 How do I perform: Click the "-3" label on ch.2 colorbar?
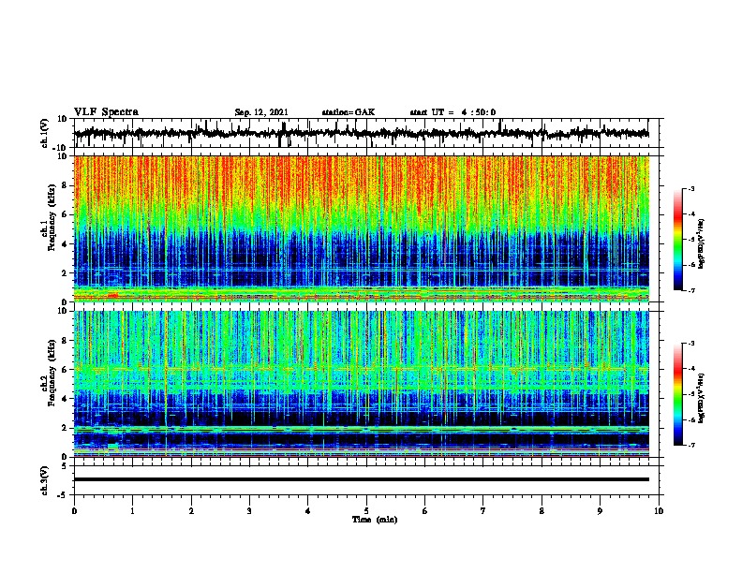[690, 344]
